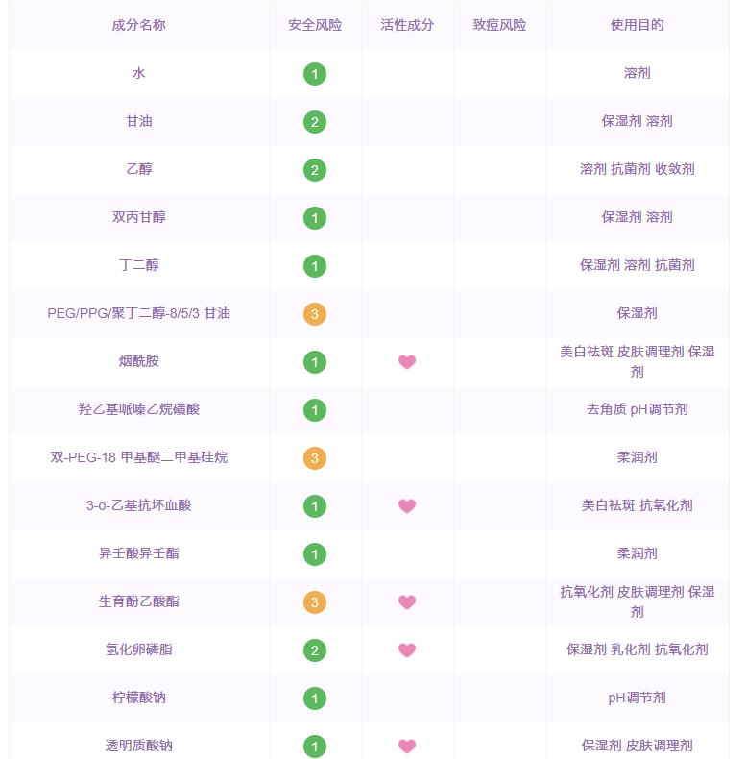Click the heart icon beside 生育酚乙酸酯
Viewport: 747px width, 759px height.
coord(407,602)
